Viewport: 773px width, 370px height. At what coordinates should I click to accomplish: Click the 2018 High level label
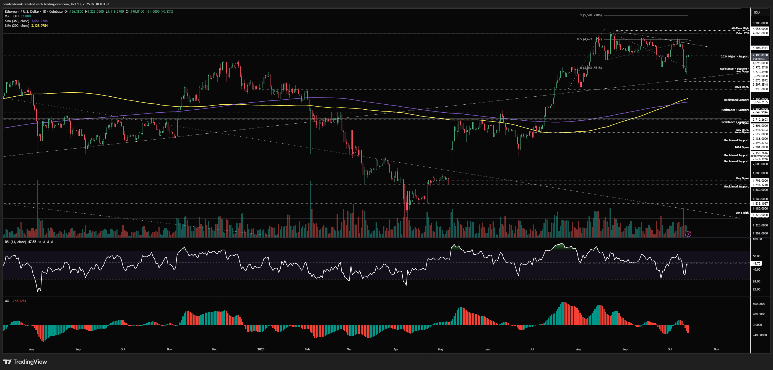[742, 213]
